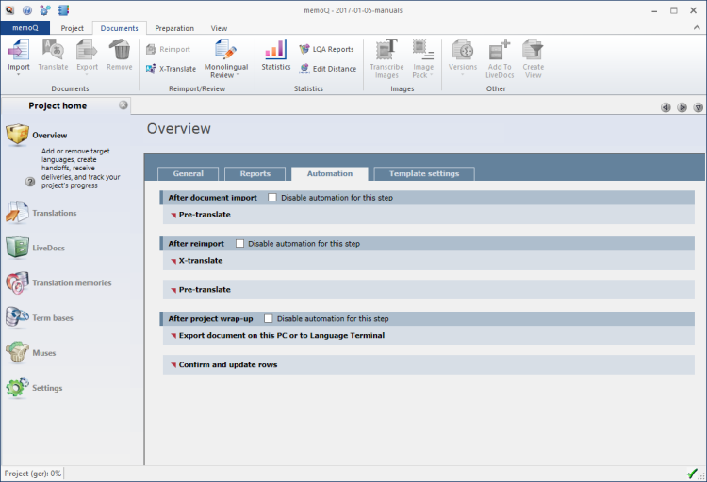The height and width of the screenshot is (482, 707).
Task: Open project Settings in sidebar
Action: pos(47,388)
